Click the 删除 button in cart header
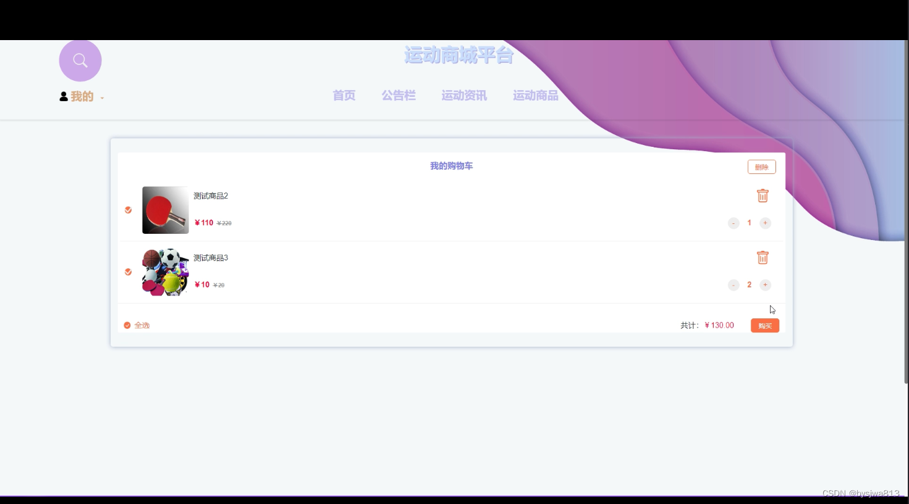 point(762,167)
